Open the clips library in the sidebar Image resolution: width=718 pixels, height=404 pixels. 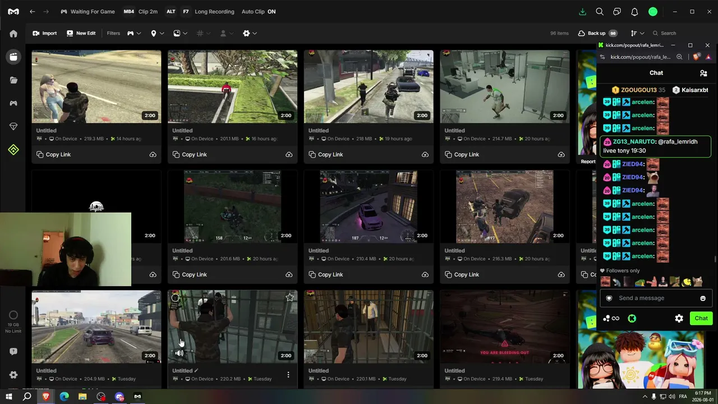pos(13,57)
